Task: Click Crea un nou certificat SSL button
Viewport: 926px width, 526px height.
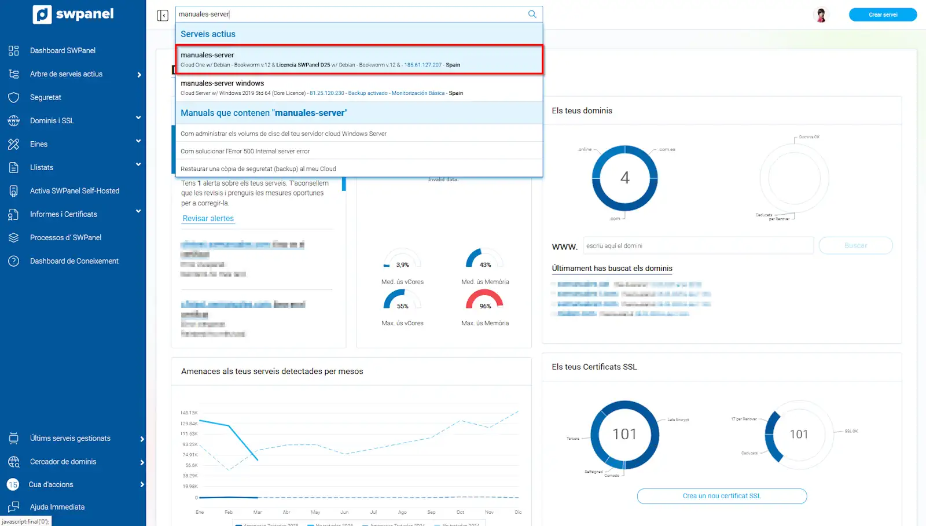Action: (722, 496)
